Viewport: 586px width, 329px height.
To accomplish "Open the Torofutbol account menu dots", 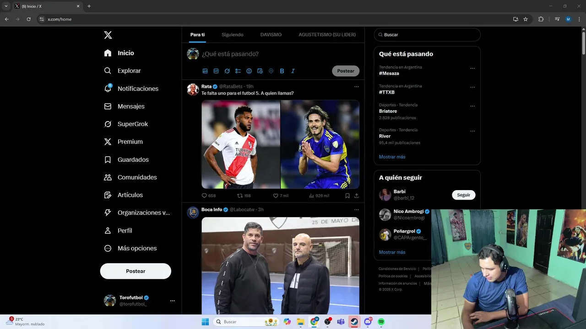I will point(173,301).
